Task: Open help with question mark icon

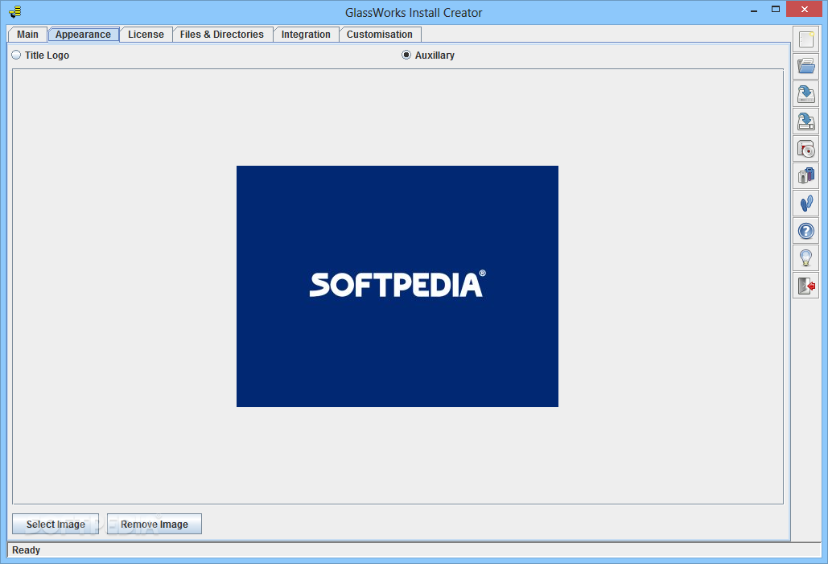Action: (x=805, y=231)
